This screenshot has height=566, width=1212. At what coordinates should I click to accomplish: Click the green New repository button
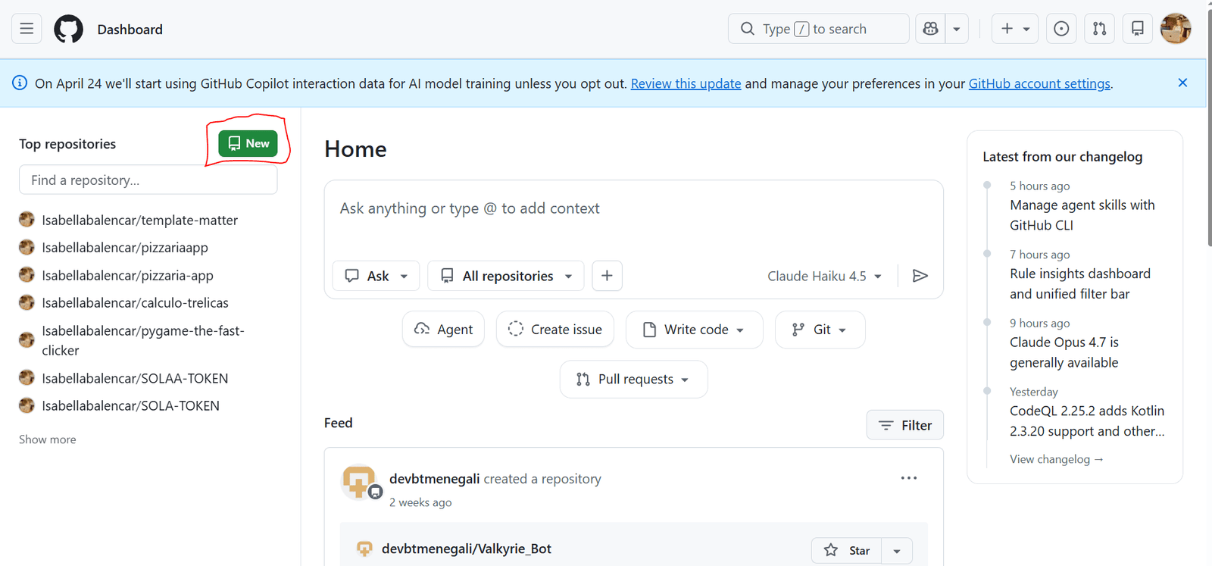click(x=248, y=143)
